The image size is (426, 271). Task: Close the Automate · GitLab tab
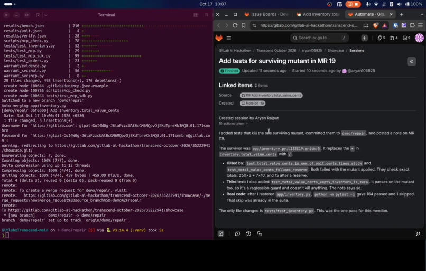(391, 14)
